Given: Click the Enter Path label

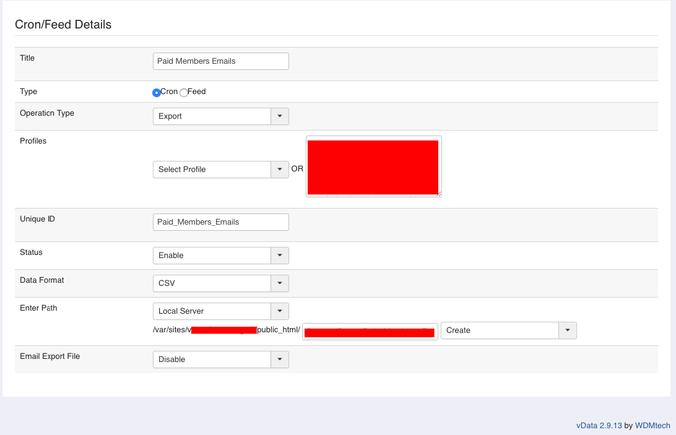Looking at the screenshot, I should pyautogui.click(x=38, y=308).
